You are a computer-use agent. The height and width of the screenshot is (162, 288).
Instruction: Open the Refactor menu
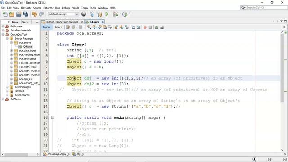[48, 8]
